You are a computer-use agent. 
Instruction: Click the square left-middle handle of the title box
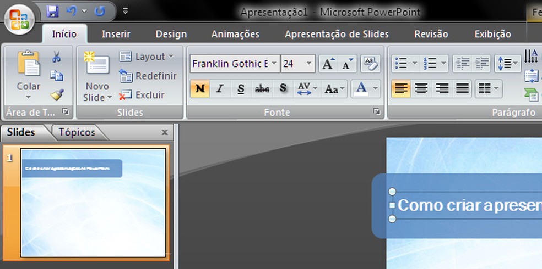coord(392,205)
